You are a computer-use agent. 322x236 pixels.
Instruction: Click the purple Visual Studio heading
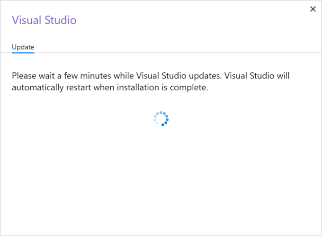[x=44, y=20]
